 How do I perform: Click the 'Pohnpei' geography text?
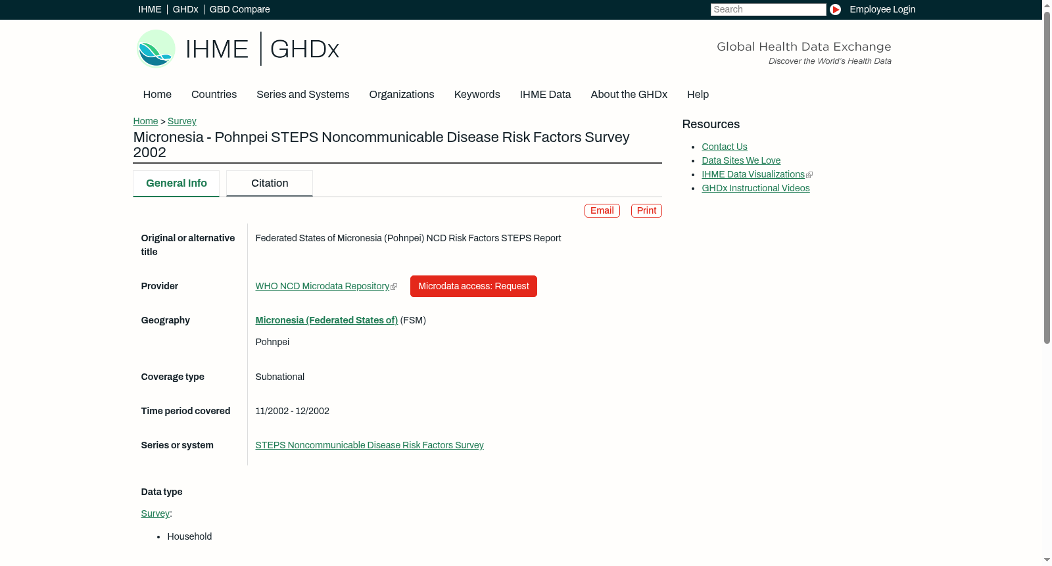click(272, 342)
